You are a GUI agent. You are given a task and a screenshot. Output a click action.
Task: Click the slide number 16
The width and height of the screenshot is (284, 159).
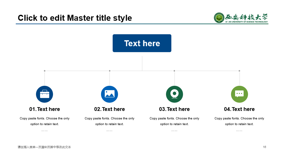[264, 147]
